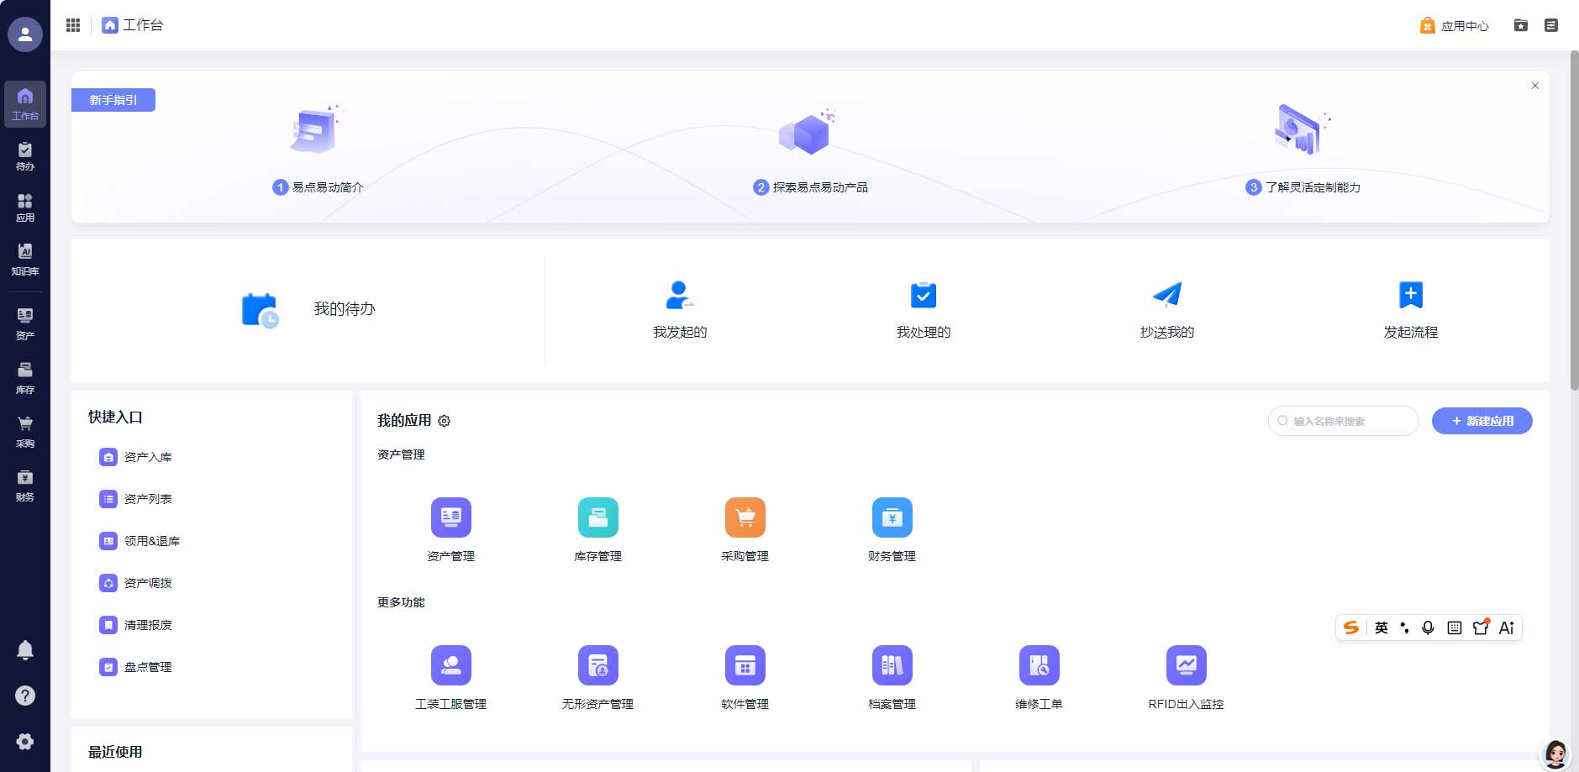Click the 新建应用 button
Screen dimensions: 1579x772
[x=1482, y=421]
